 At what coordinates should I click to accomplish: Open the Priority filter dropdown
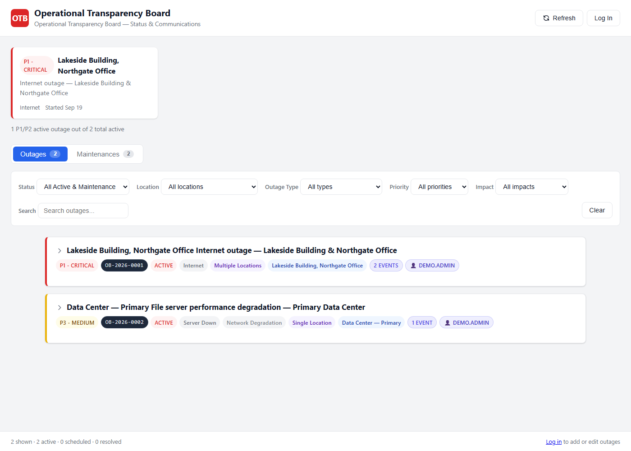click(439, 187)
